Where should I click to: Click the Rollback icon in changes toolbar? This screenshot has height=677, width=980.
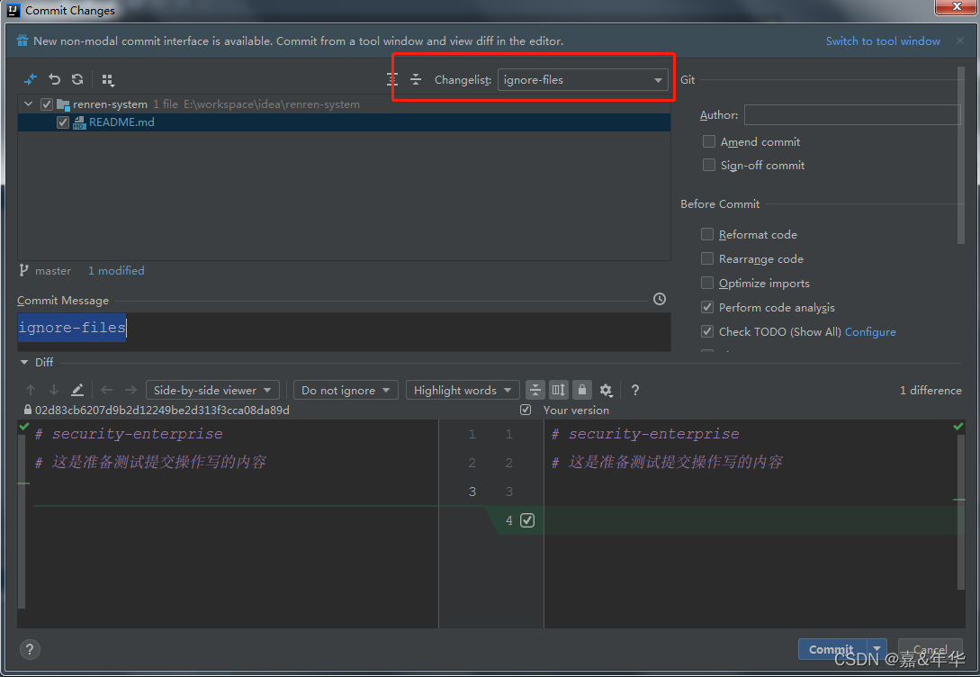pyautogui.click(x=54, y=79)
